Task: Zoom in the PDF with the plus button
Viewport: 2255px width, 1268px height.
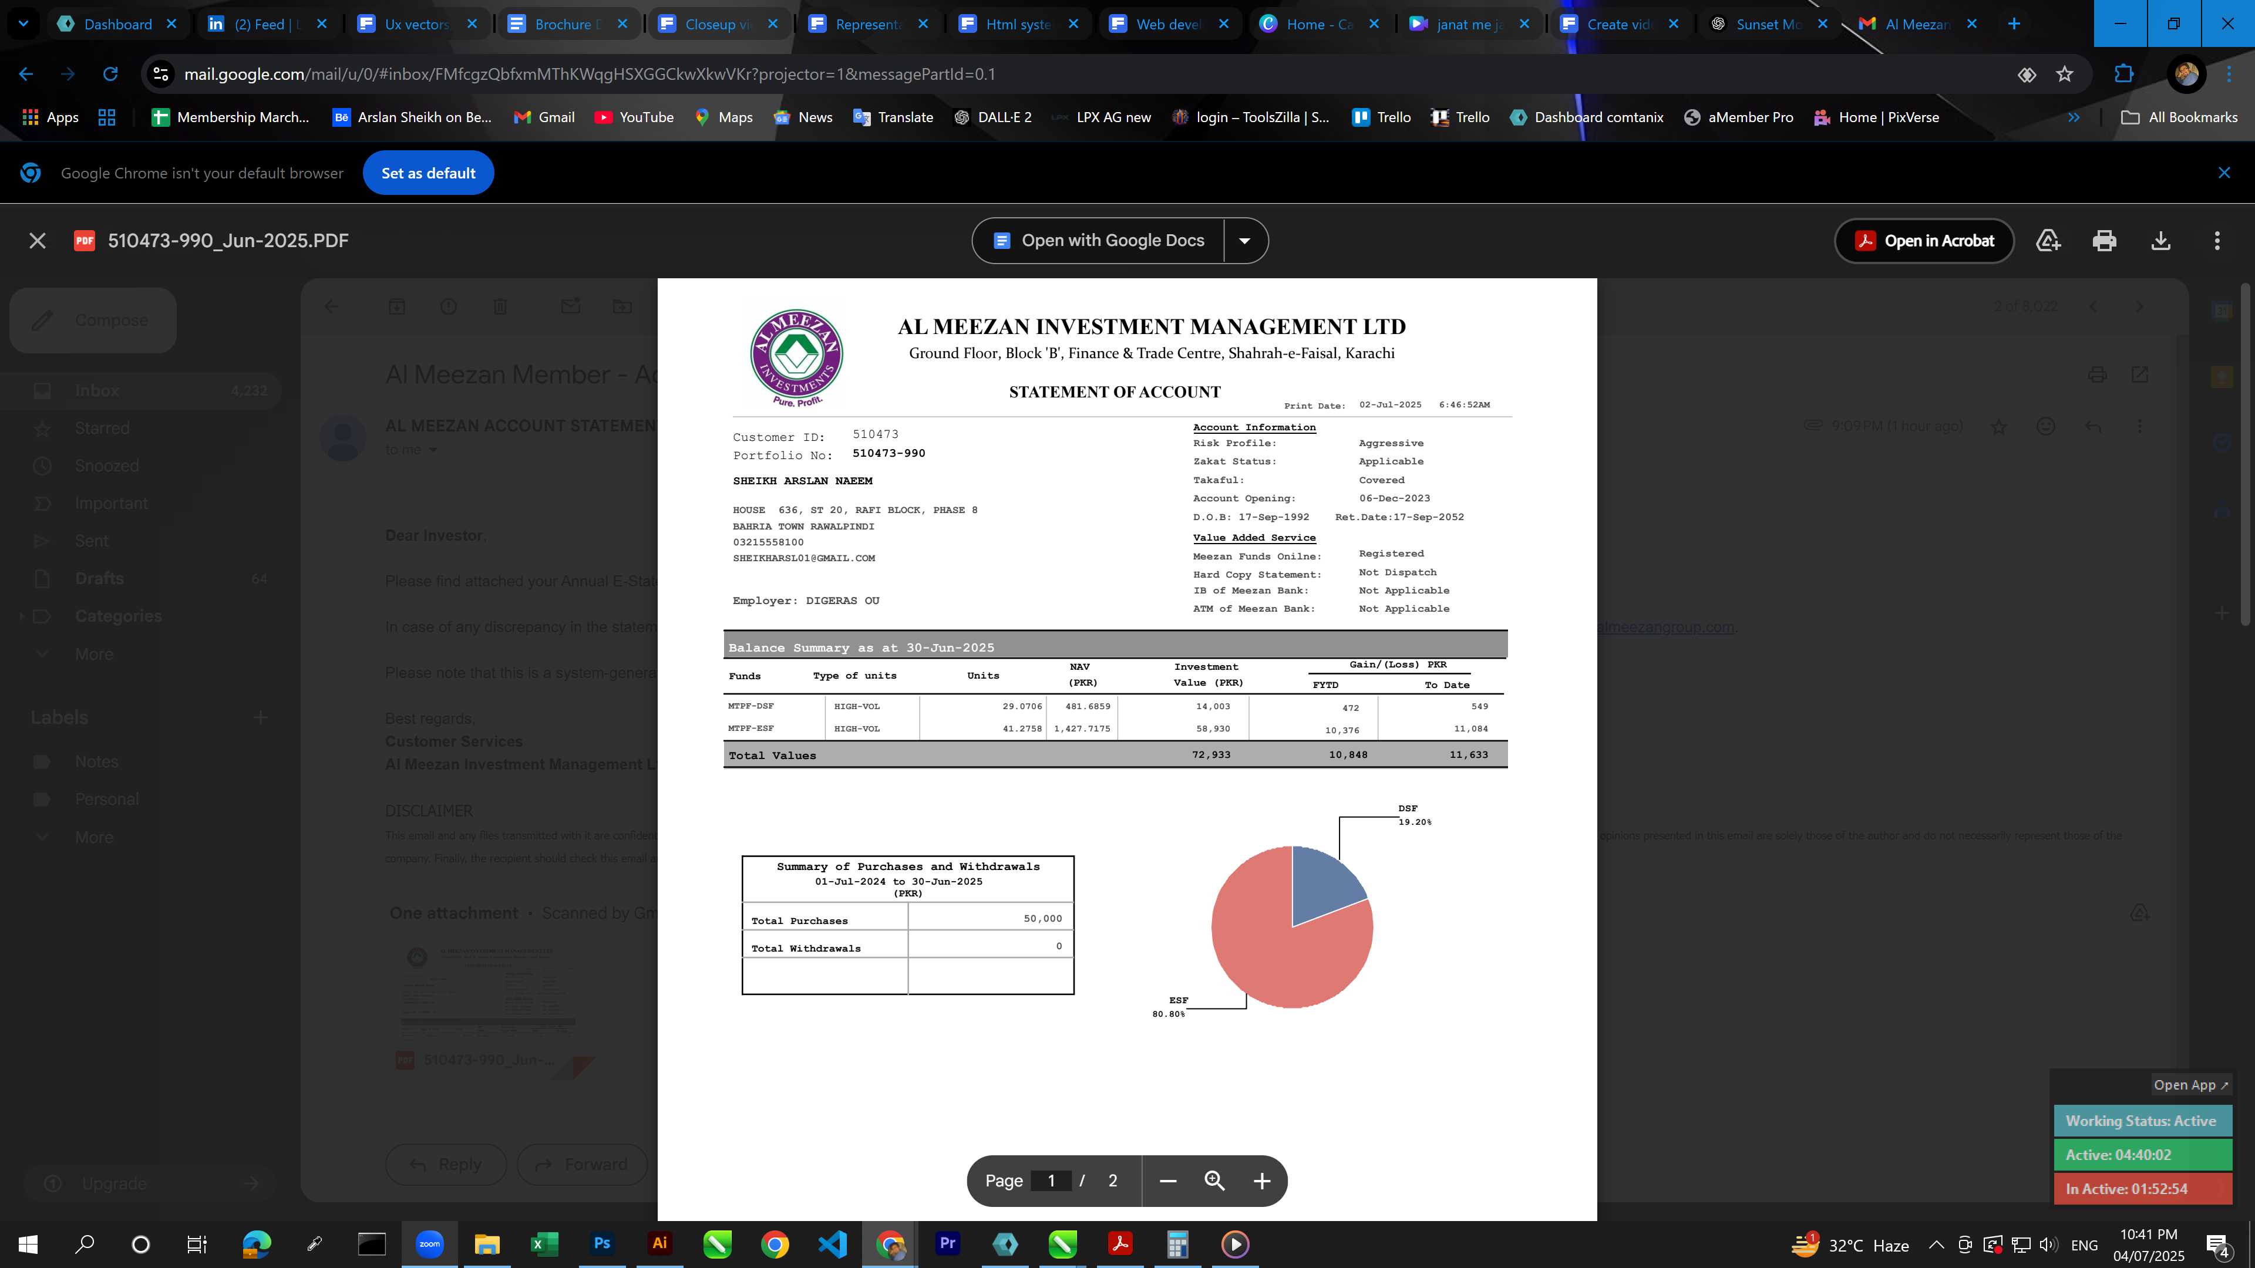Action: (x=1261, y=1181)
